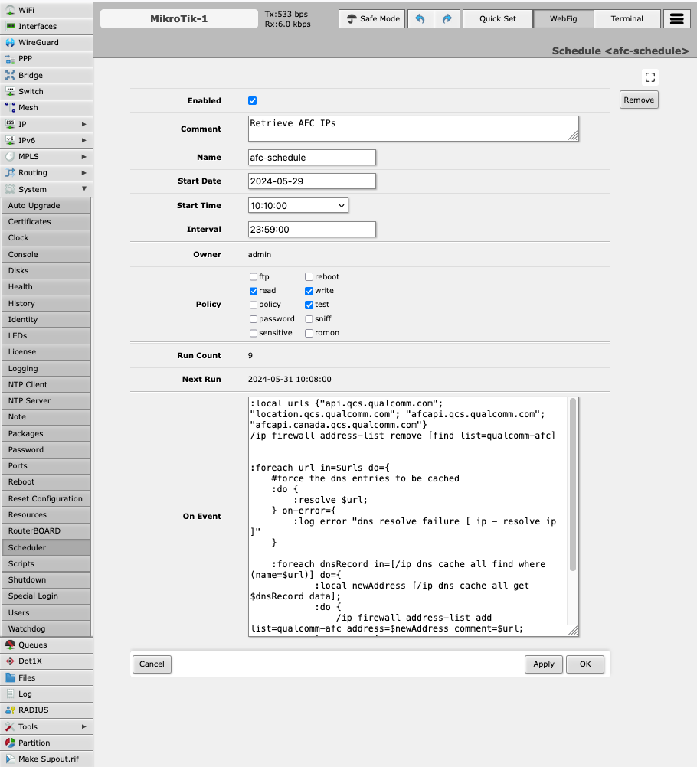Open the Bridge sidebar item
Image resolution: width=697 pixels, height=767 pixels.
[x=46, y=75]
